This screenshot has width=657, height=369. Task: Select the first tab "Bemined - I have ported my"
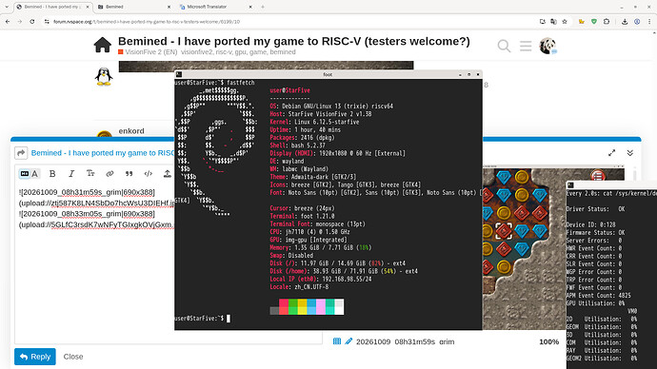point(52,7)
